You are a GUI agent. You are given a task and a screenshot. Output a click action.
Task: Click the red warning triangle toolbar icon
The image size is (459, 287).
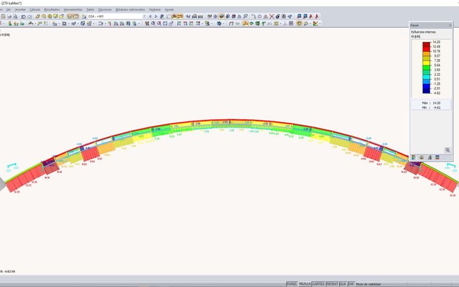coord(266,17)
